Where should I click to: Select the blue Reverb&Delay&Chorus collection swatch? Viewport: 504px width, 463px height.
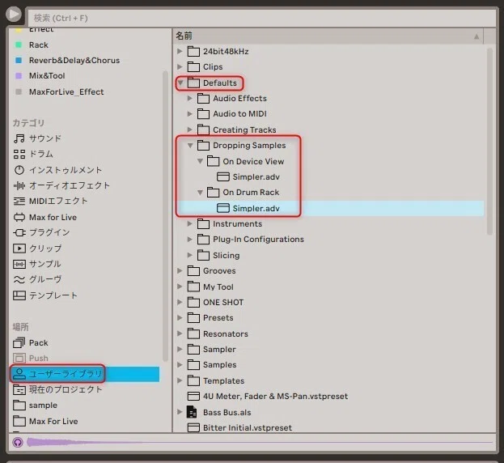[x=19, y=60]
